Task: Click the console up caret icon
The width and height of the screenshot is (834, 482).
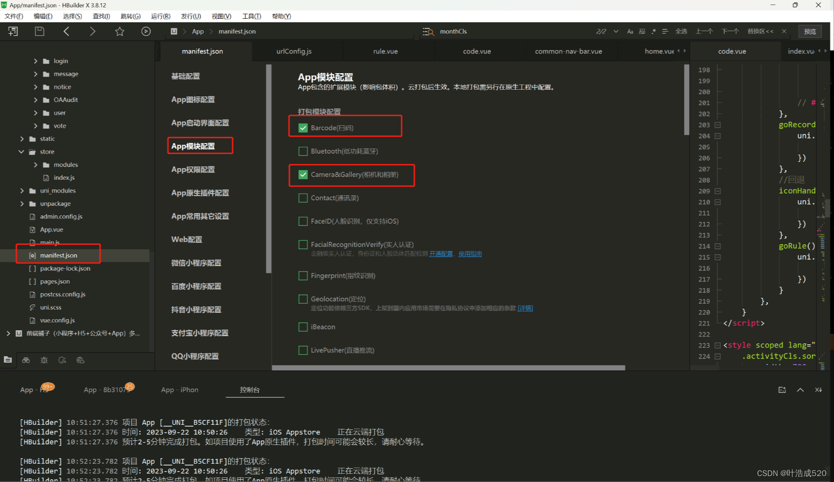Action: (800, 390)
